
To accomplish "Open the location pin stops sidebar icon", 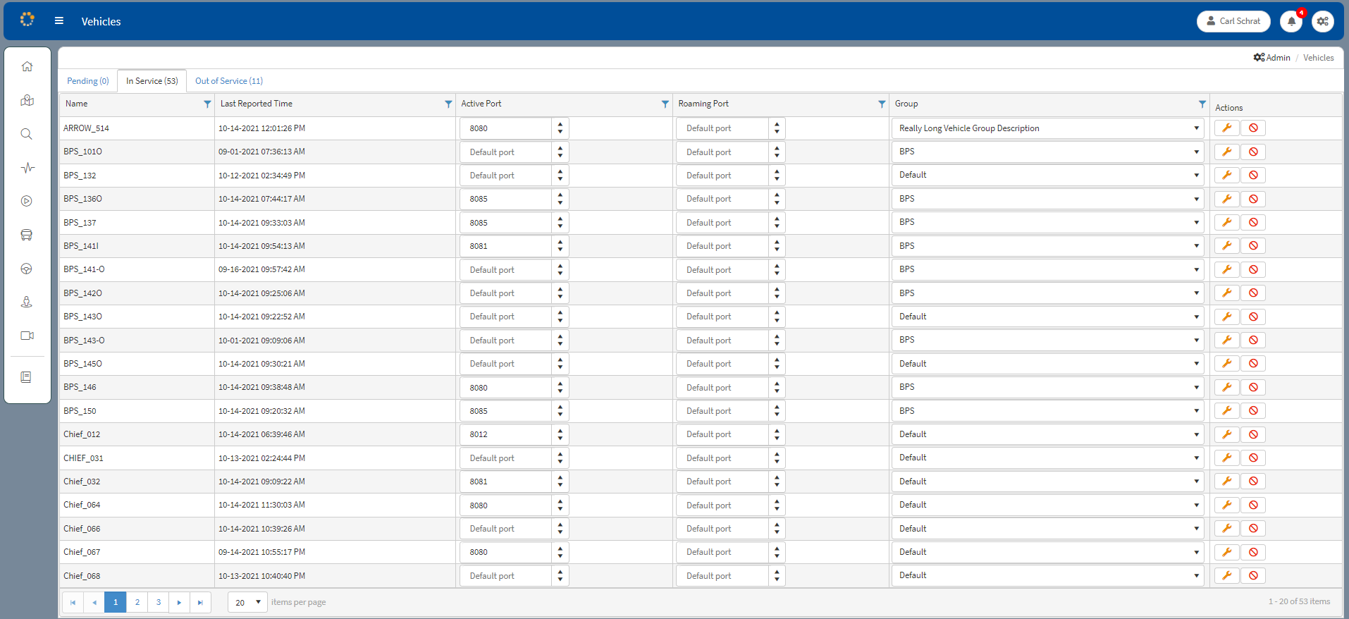I will click(27, 302).
